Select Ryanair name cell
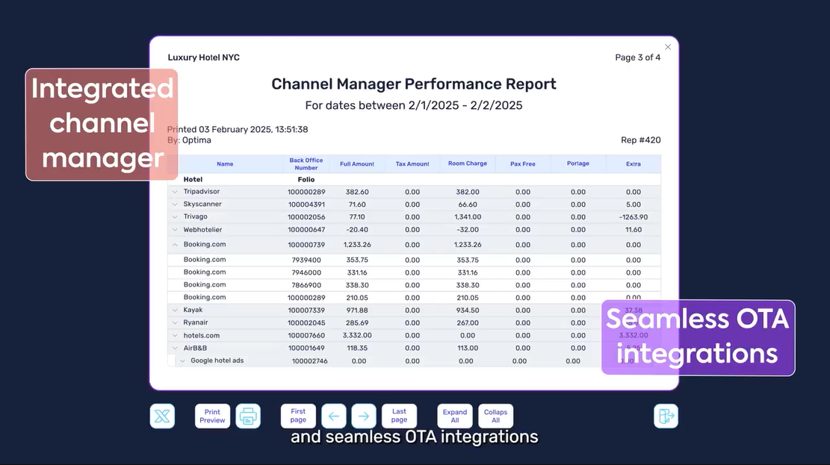The height and width of the screenshot is (465, 830). [x=195, y=322]
